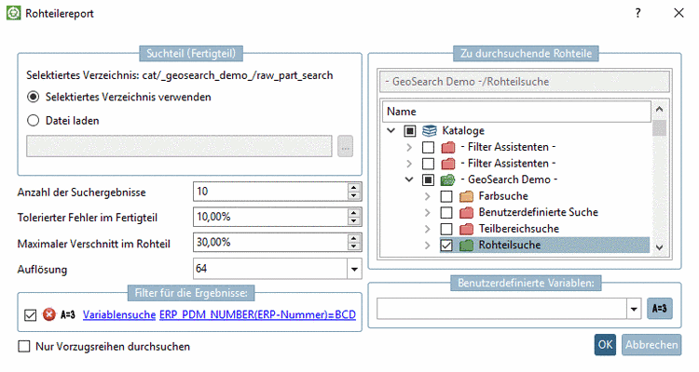Expand the Benutzerdefinierte Suche node
The width and height of the screenshot is (699, 372).
pos(428,213)
